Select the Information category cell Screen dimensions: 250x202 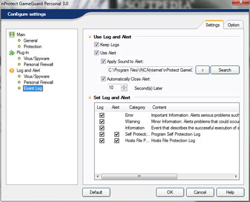(134, 128)
